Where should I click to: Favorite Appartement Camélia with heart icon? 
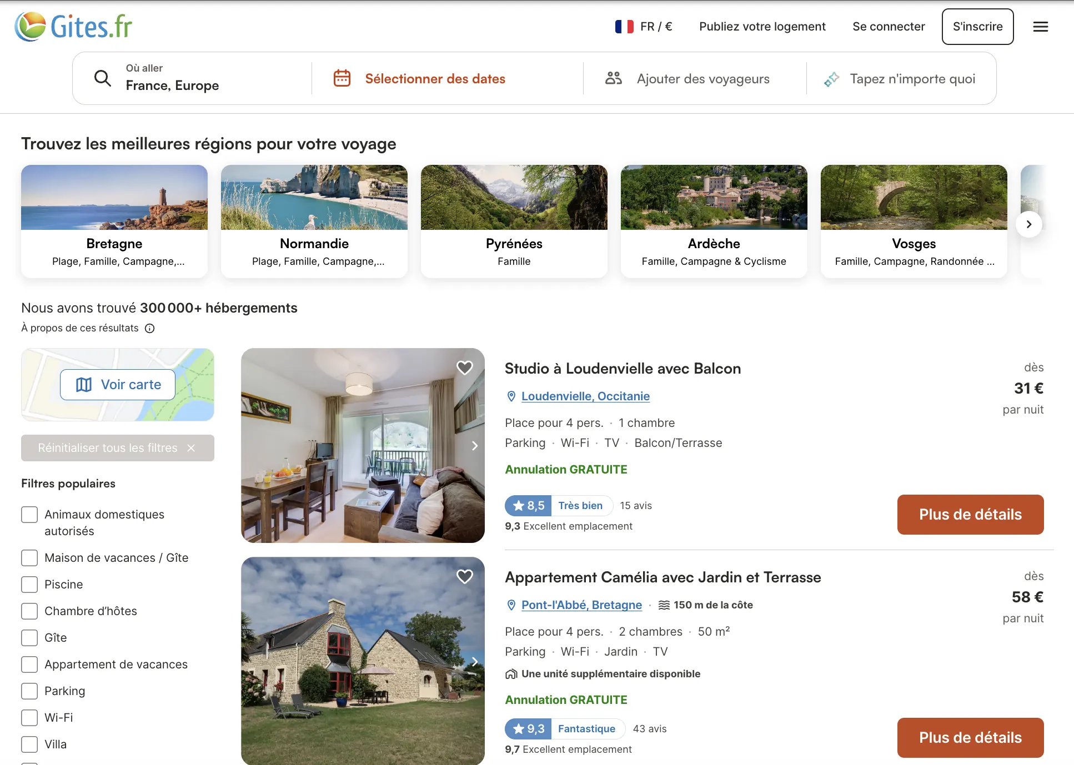464,576
